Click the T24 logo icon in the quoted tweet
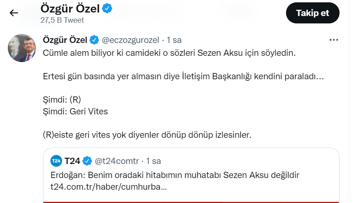354x203 pixels. click(x=56, y=161)
